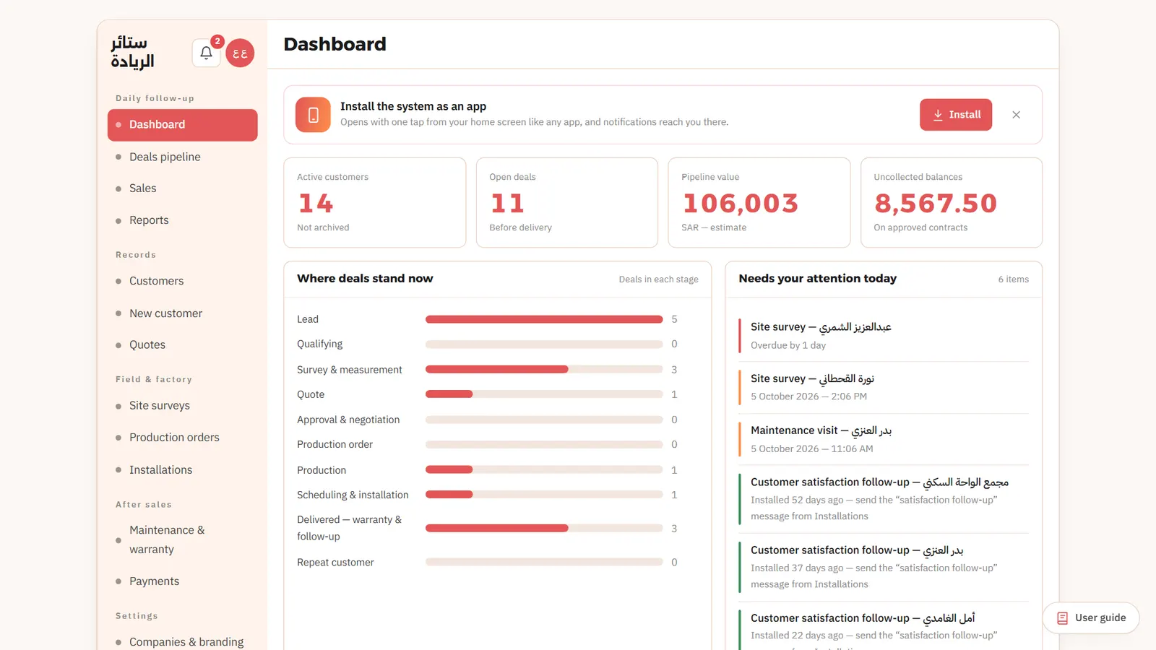
Task: Open satisfaction follow-up installed 22 days ago
Action: tap(884, 628)
